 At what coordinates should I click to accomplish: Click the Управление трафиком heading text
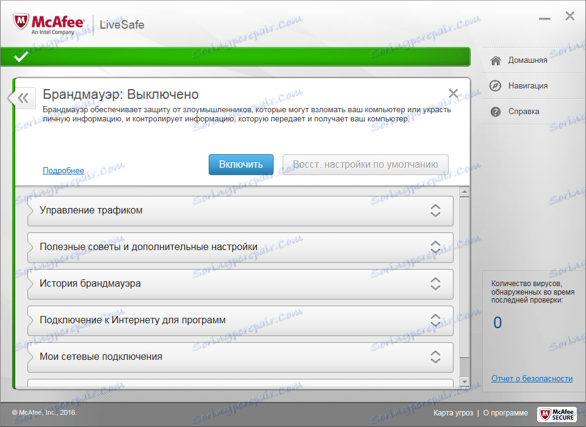[x=91, y=210]
